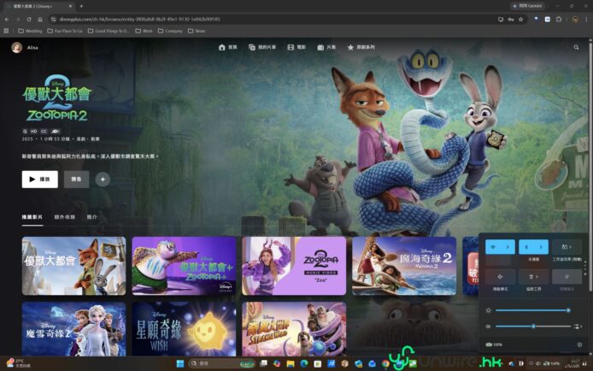This screenshot has width=593, height=371.
Task: Expand Bluetooth devices chevron
Action: pos(541,247)
